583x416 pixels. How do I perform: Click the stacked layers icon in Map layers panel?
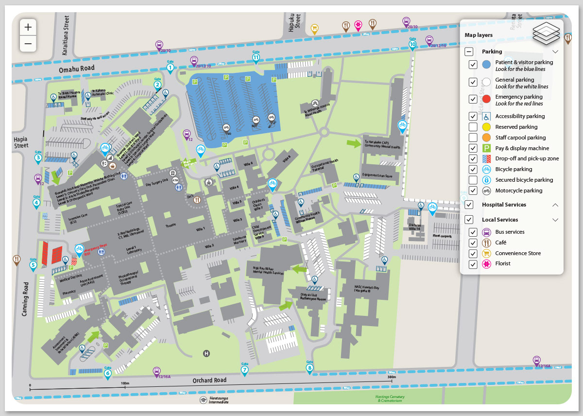(546, 33)
